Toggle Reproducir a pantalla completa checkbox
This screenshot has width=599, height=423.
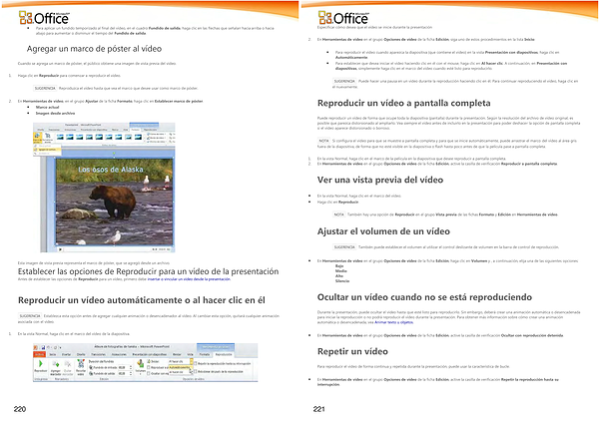[x=149, y=368]
